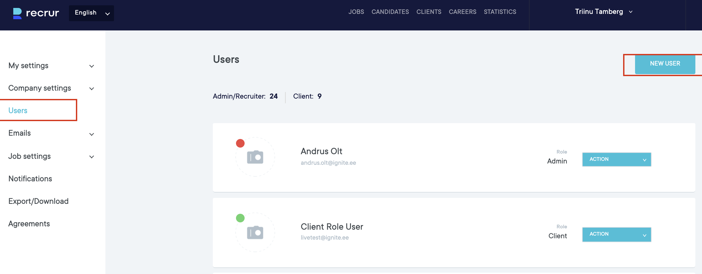Select Users in the sidebar
Screen dimensions: 702x274
pos(18,111)
